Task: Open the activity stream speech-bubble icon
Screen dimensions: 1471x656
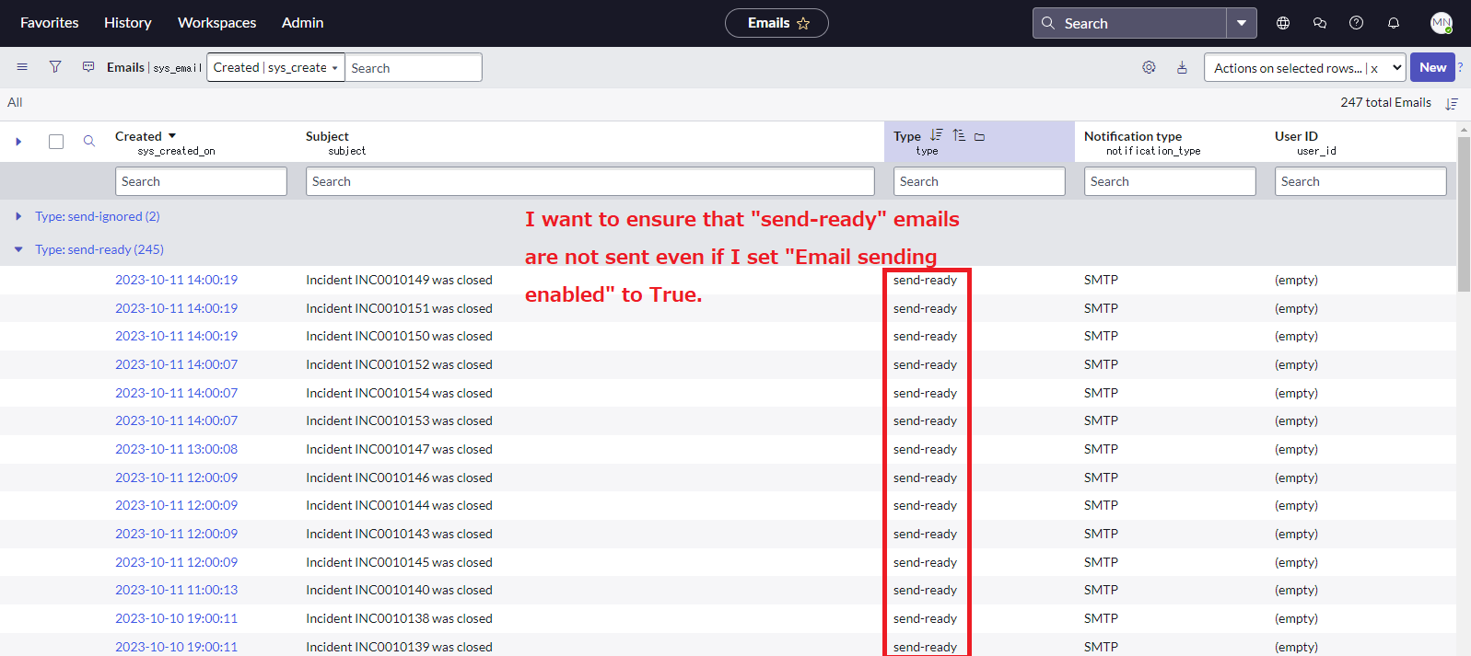Action: point(88,67)
